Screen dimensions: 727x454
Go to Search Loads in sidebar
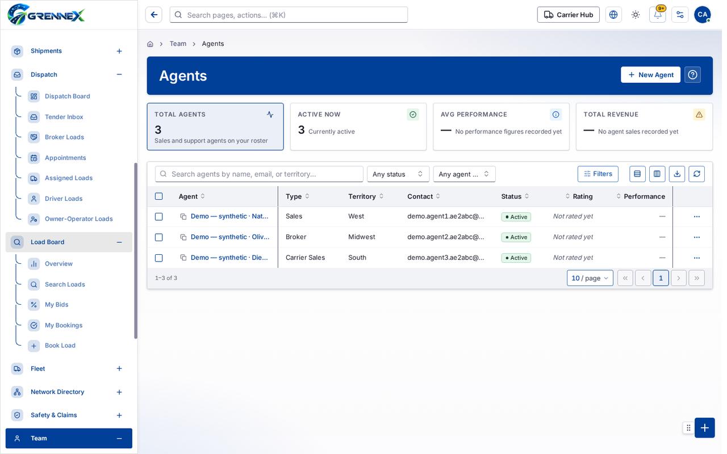65,284
